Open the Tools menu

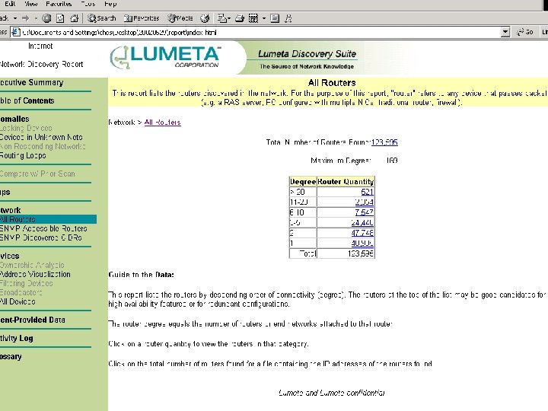(88, 4)
